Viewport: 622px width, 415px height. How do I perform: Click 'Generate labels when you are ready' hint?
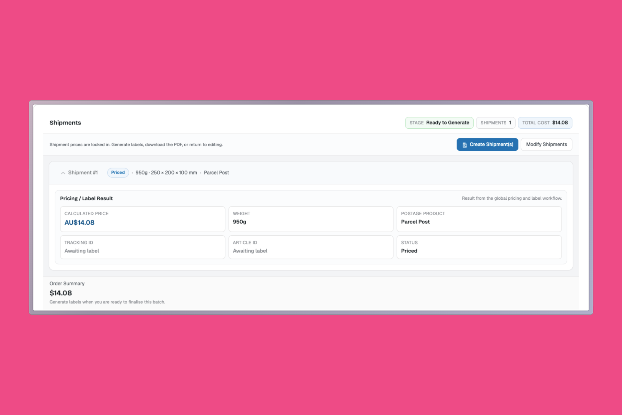107,302
